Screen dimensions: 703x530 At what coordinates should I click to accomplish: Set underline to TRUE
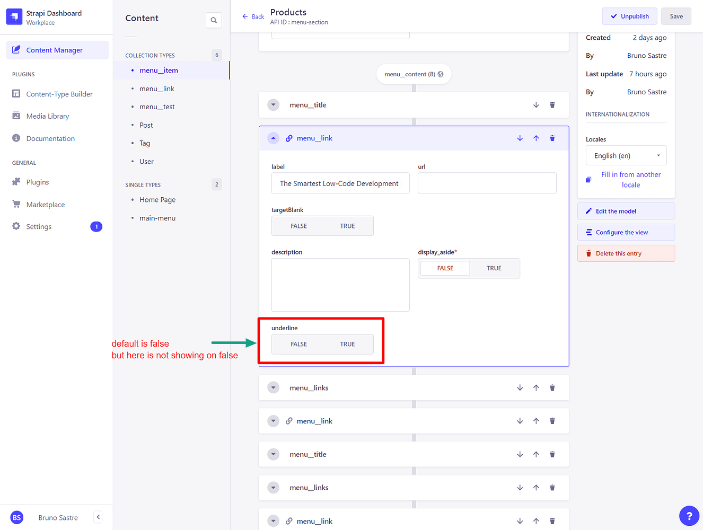tap(347, 343)
